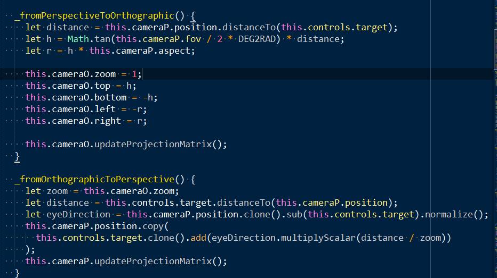Image resolution: width=497 pixels, height=278 pixels.
Task: Click the underlined closing brace of first method
Action: (x=17, y=157)
